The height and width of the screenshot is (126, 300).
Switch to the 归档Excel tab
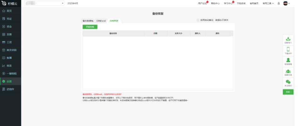[x=101, y=21]
